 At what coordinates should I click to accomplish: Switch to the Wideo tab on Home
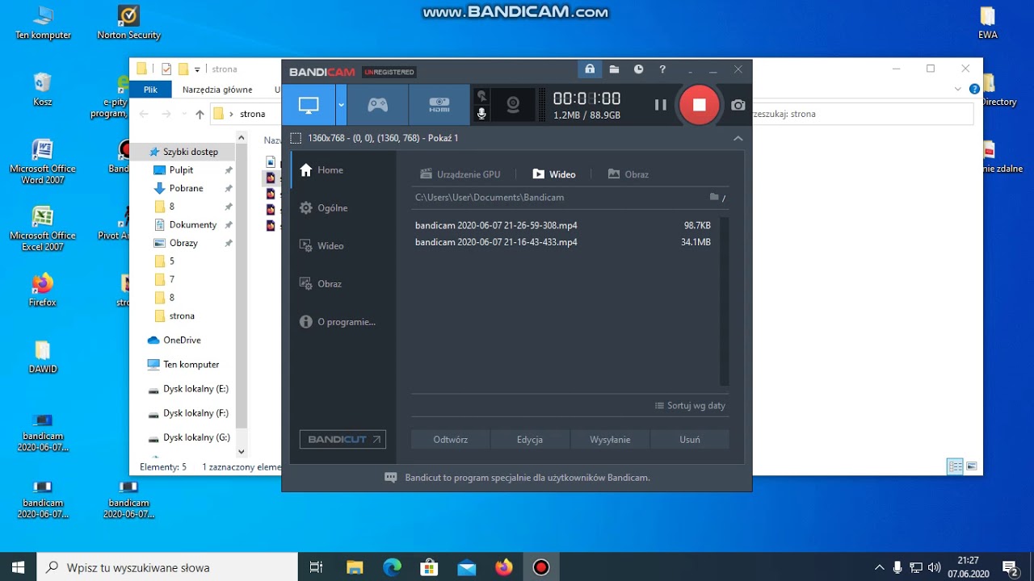tap(554, 174)
